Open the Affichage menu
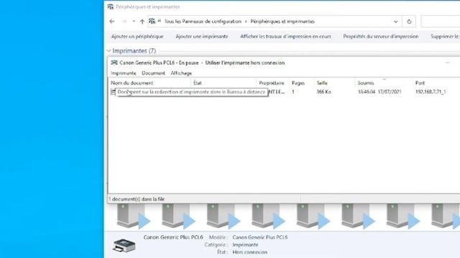The width and height of the screenshot is (460, 258). [181, 73]
